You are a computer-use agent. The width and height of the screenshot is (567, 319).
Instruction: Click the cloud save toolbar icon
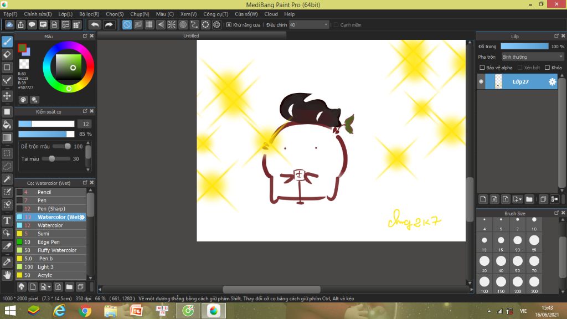[9, 24]
